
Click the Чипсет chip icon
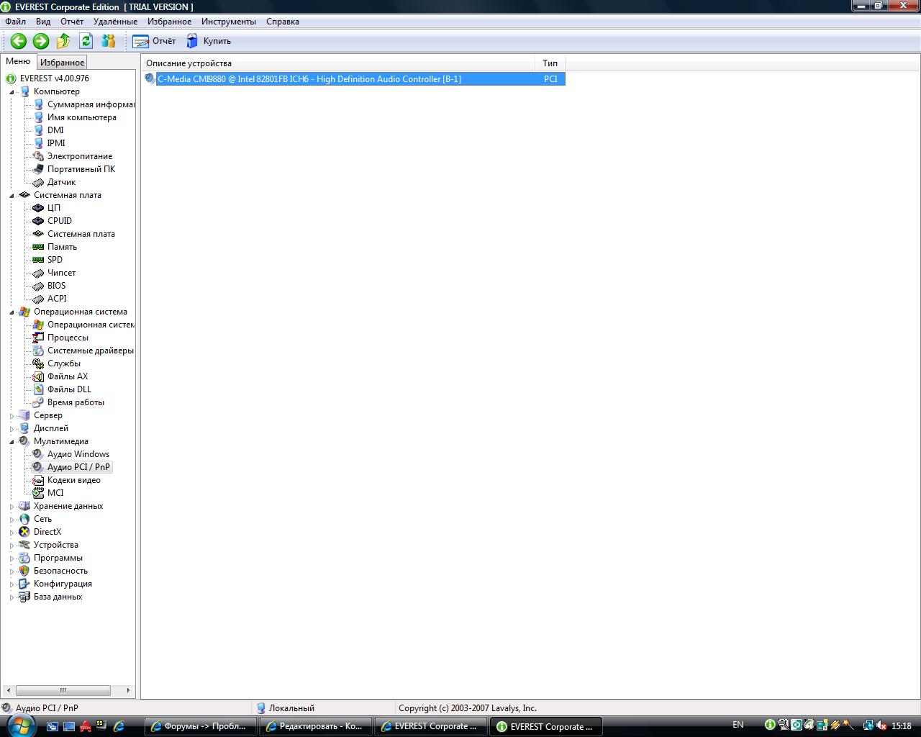click(39, 273)
